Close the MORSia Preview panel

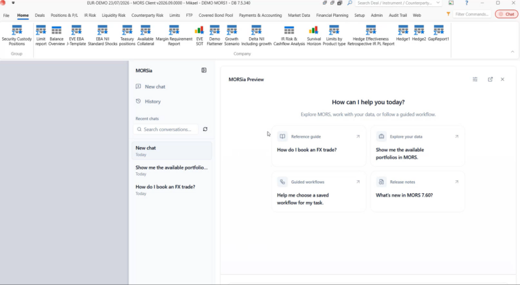[x=502, y=79]
